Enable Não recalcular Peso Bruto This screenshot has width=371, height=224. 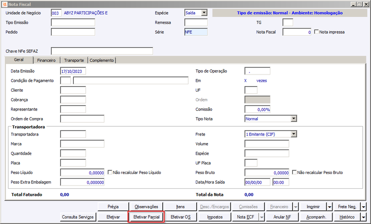point(294,172)
